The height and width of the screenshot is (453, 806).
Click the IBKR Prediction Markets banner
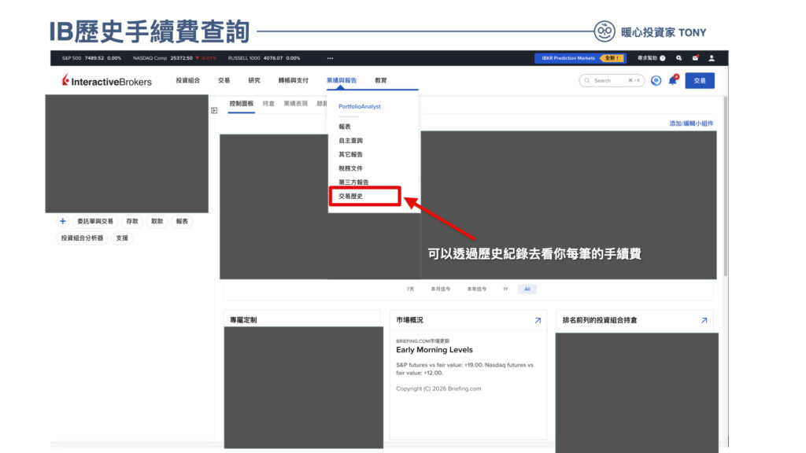click(x=580, y=58)
